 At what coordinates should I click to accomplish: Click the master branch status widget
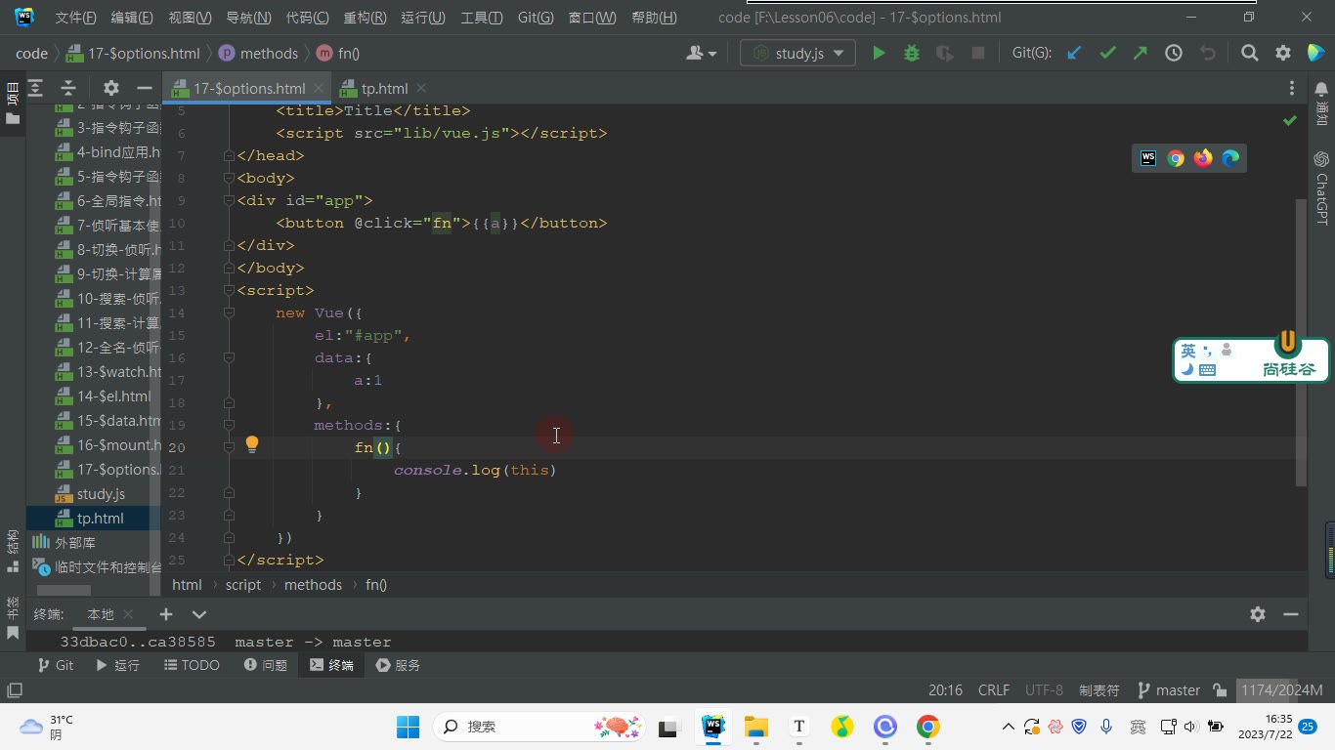(1169, 689)
